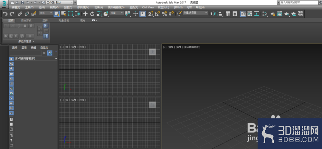Open the 渲染(R) menu

tap(134, 7)
